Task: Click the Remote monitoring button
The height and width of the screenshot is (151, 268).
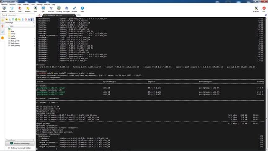Action: [x=20, y=143]
